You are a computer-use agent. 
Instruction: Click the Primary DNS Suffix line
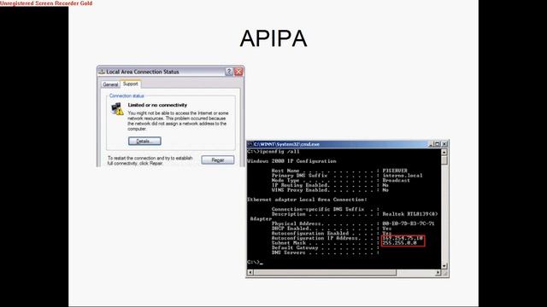347,176
